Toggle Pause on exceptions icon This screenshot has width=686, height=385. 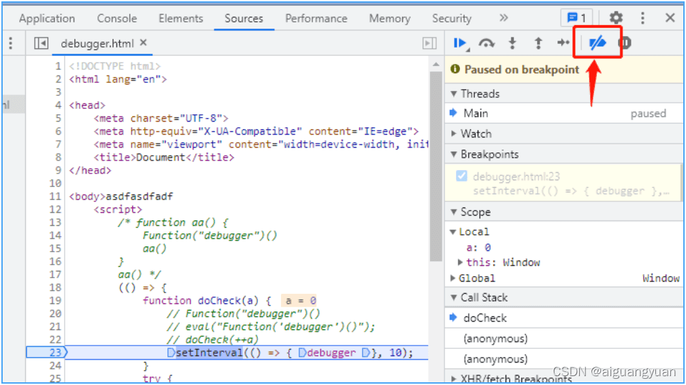(x=624, y=44)
